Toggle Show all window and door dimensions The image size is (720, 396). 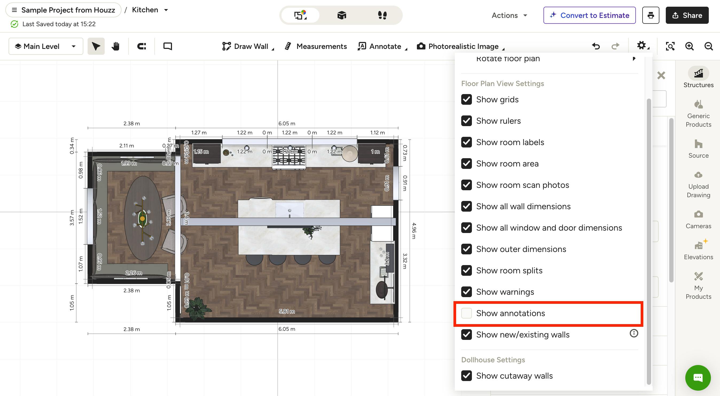point(467,228)
